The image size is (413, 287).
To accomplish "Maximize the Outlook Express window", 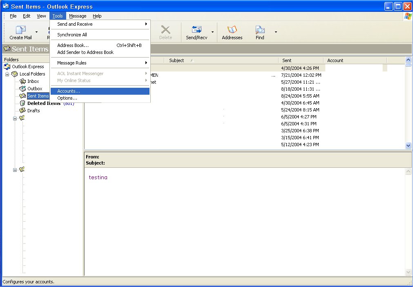I will point(398,6).
